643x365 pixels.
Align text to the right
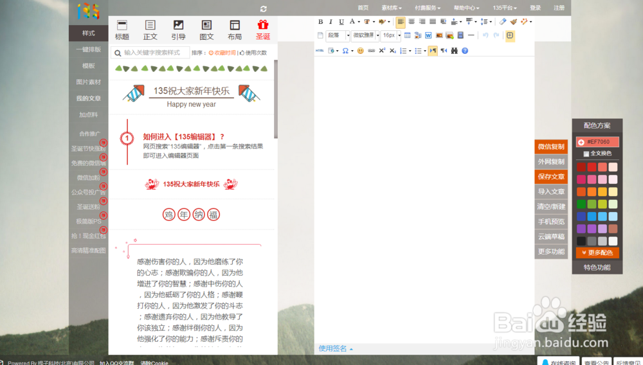(x=422, y=22)
